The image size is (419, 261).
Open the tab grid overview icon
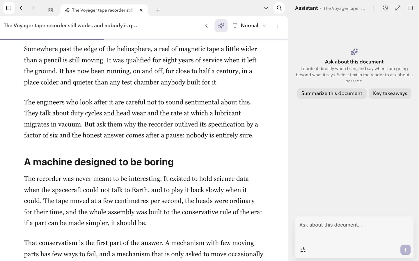coord(50,10)
